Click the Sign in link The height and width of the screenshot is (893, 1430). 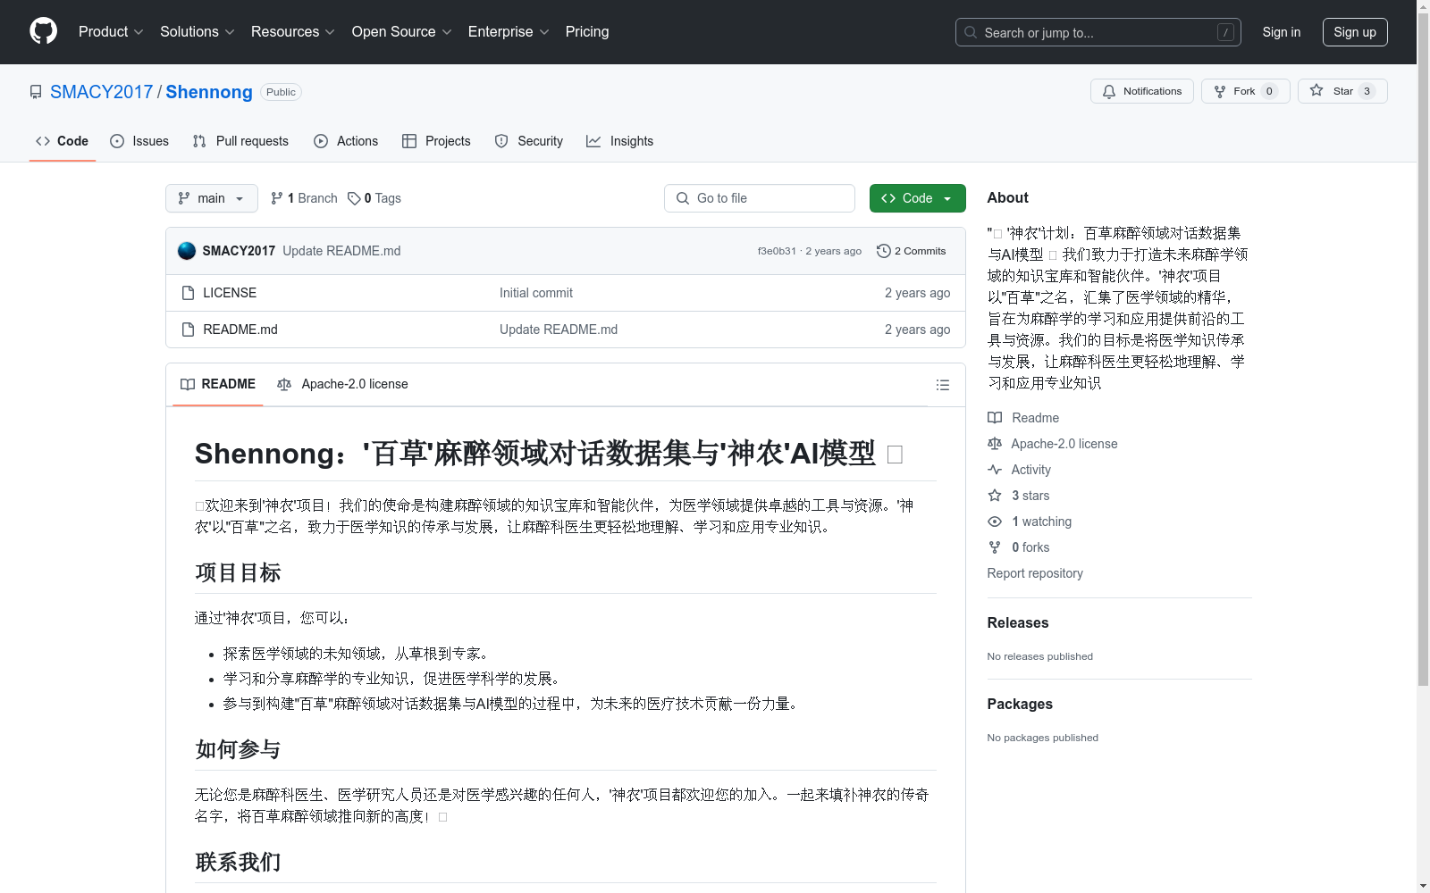point(1282,32)
